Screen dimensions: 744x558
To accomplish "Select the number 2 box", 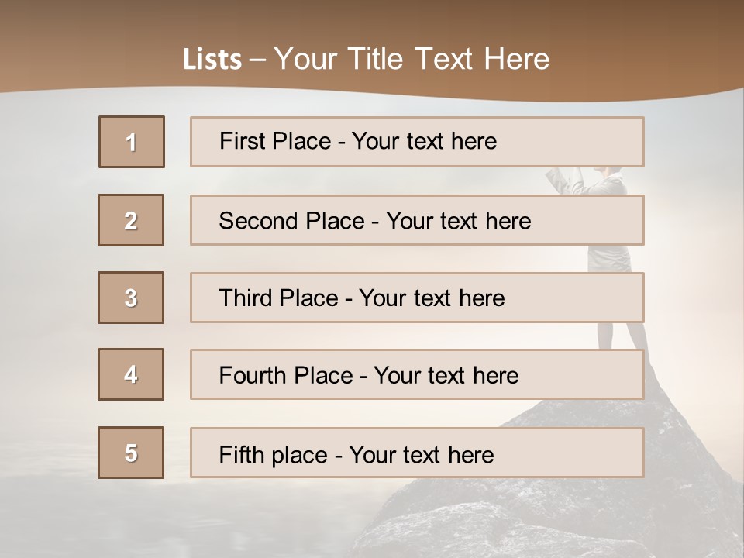I will point(131,220).
